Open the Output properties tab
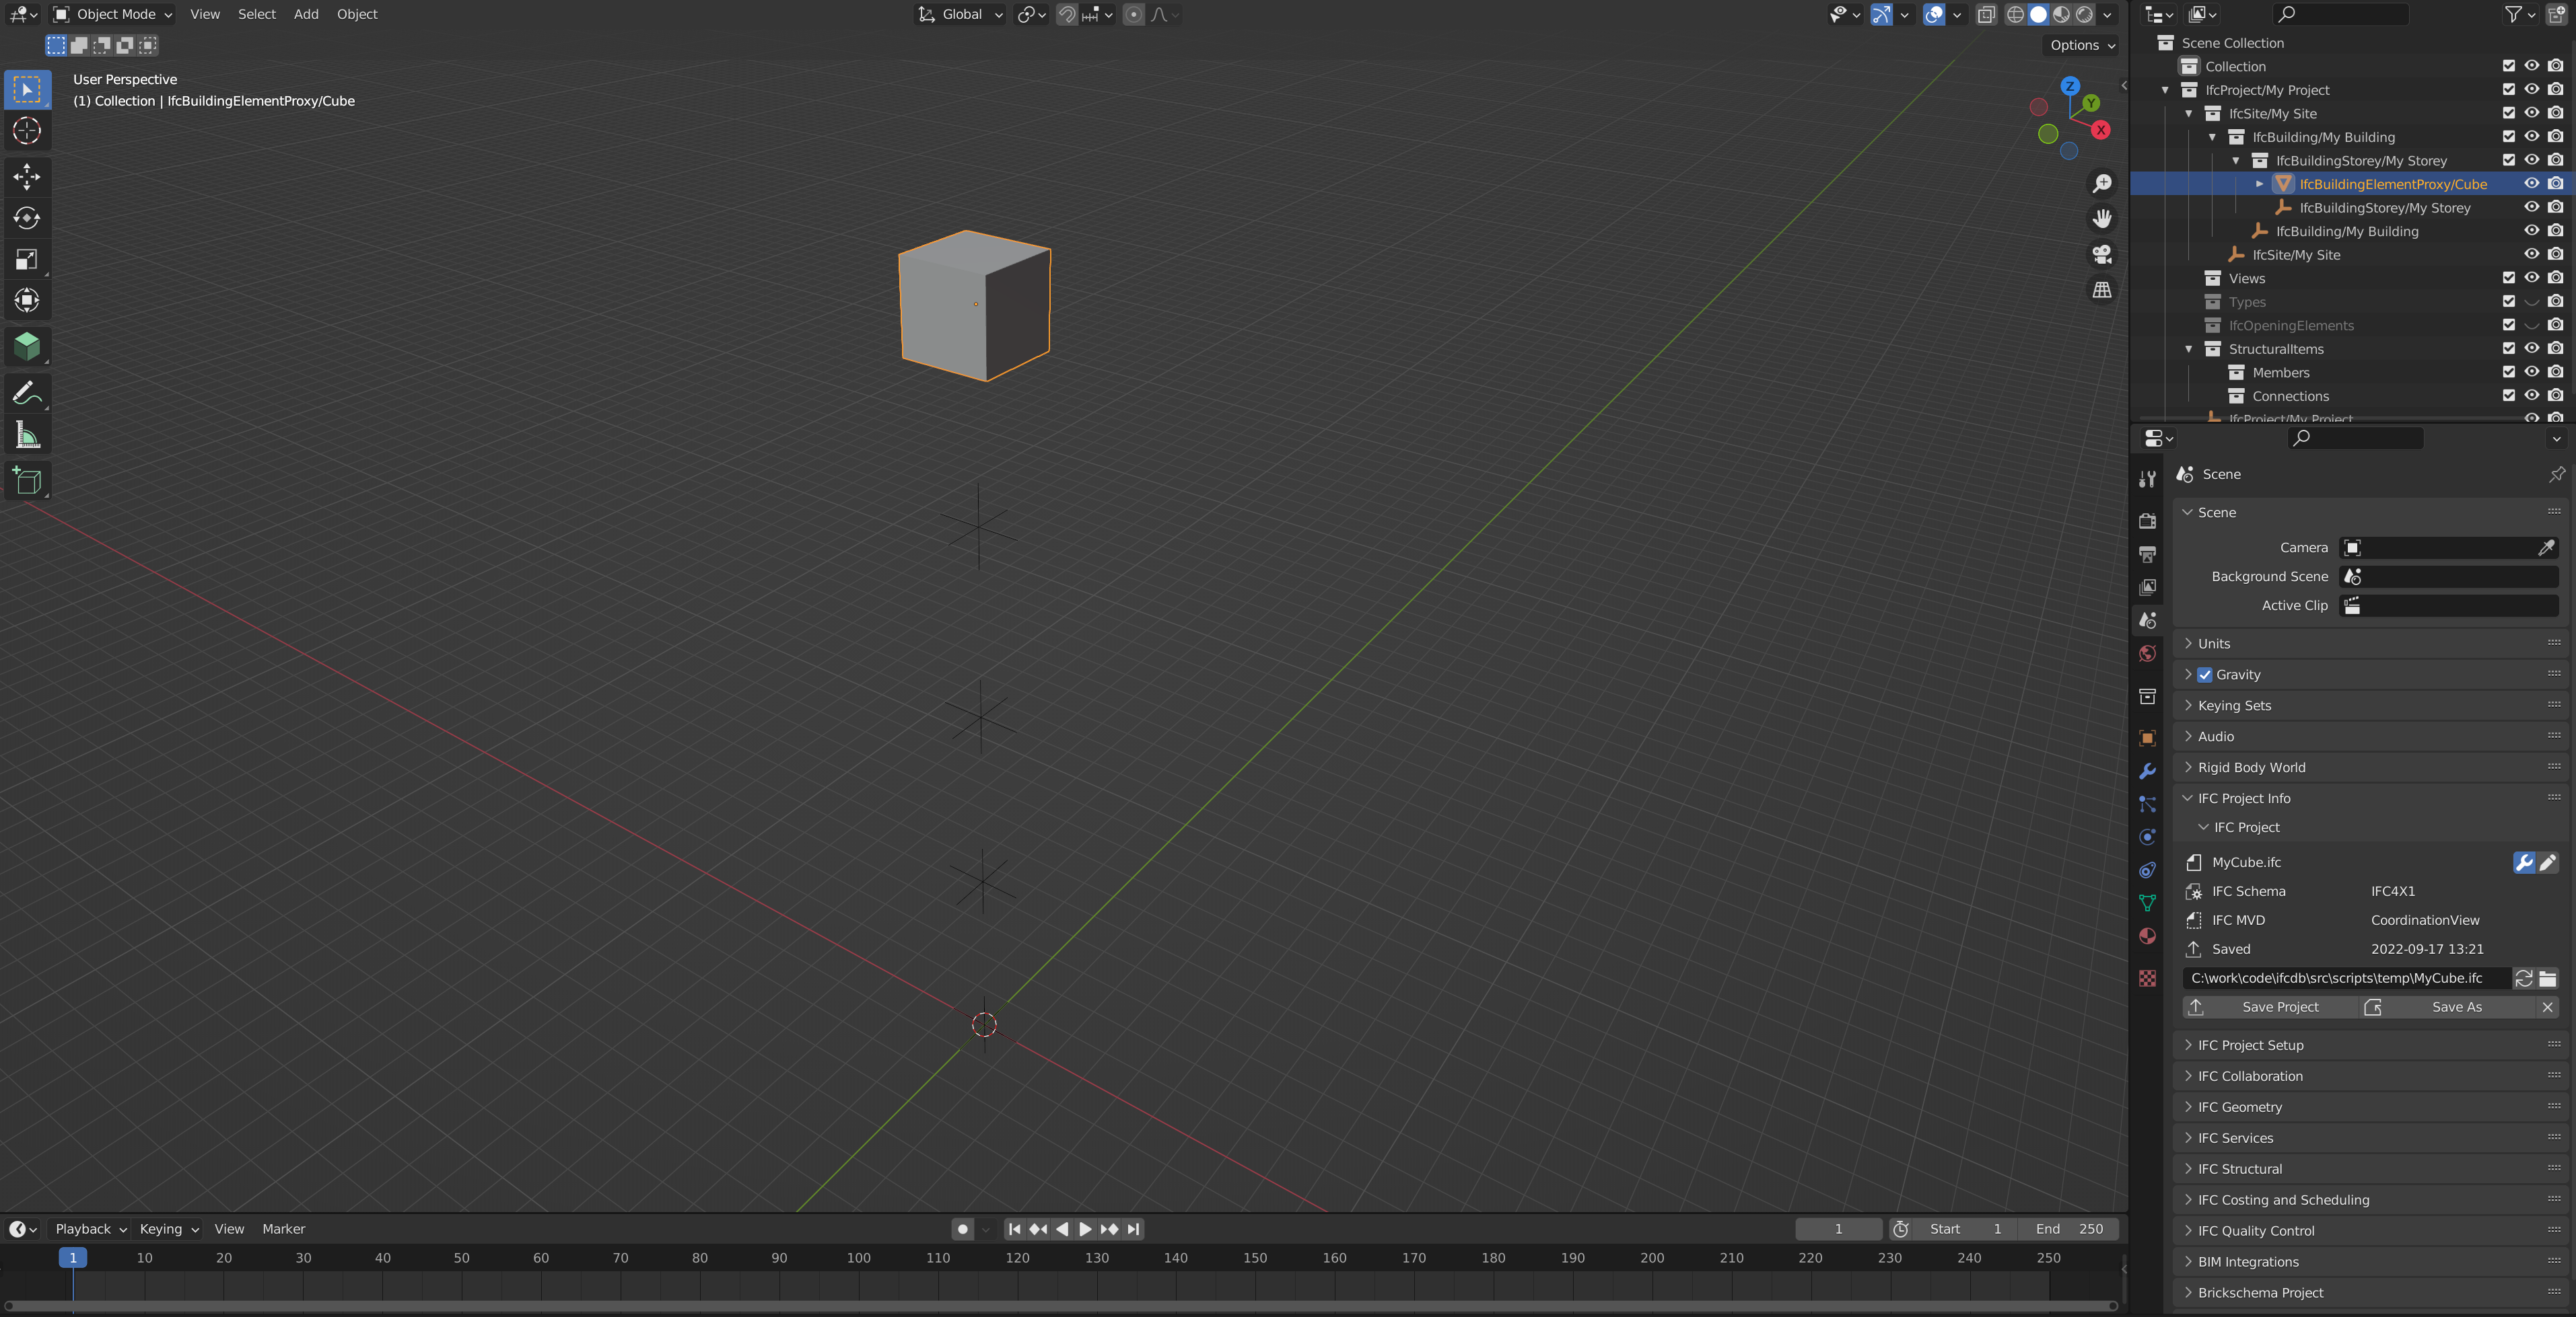 tap(2147, 554)
